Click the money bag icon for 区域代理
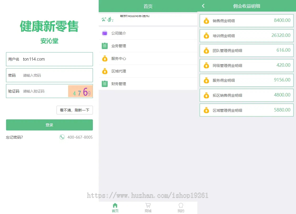 pos(104,71)
